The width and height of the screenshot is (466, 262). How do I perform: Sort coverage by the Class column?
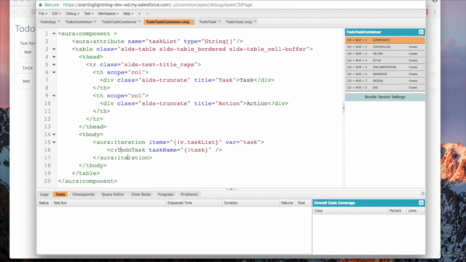point(350,210)
